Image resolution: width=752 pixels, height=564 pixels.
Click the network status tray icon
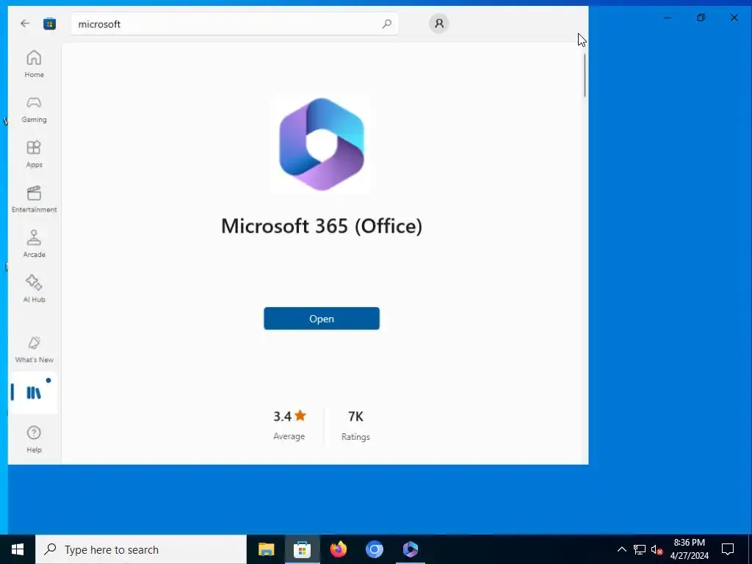[640, 549]
